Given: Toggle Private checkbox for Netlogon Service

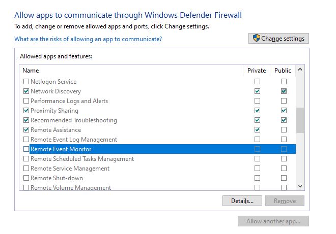Looking at the screenshot, I should coord(258,81).
